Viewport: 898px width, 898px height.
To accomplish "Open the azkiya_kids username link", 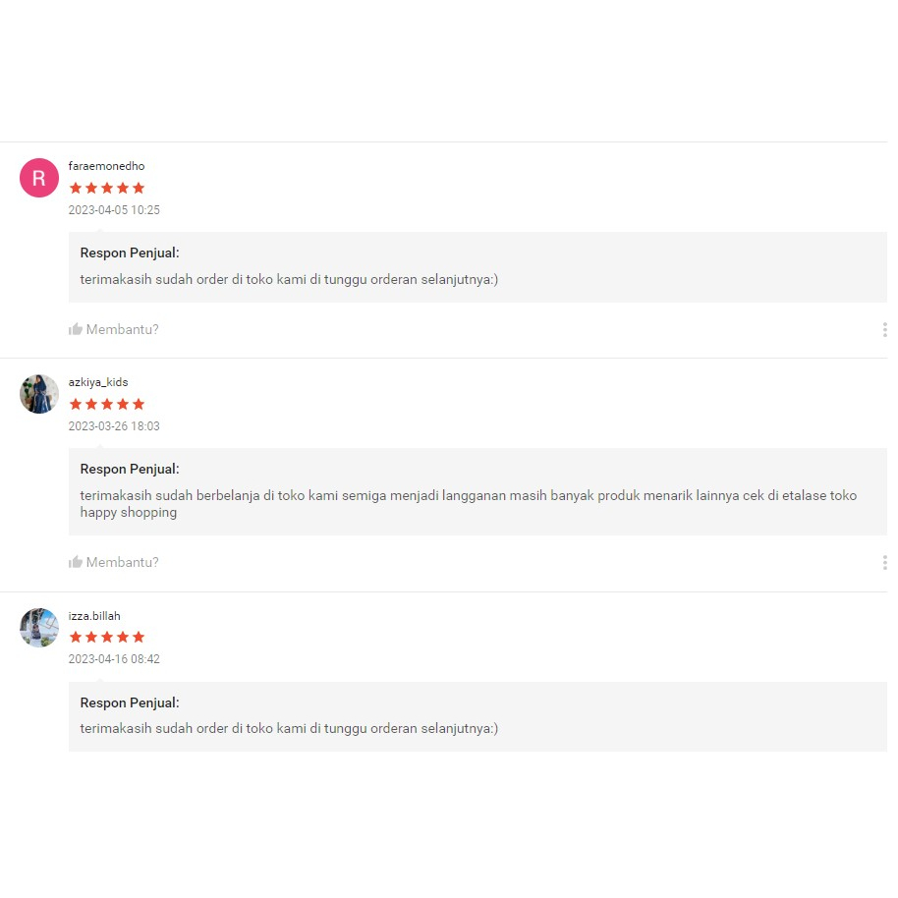I will click(x=98, y=382).
